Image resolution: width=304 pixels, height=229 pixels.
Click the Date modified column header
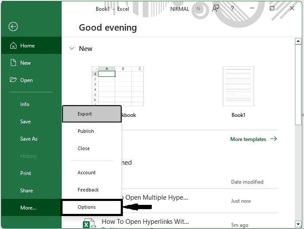(247, 182)
